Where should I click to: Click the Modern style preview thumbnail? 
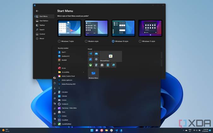pos(96,28)
